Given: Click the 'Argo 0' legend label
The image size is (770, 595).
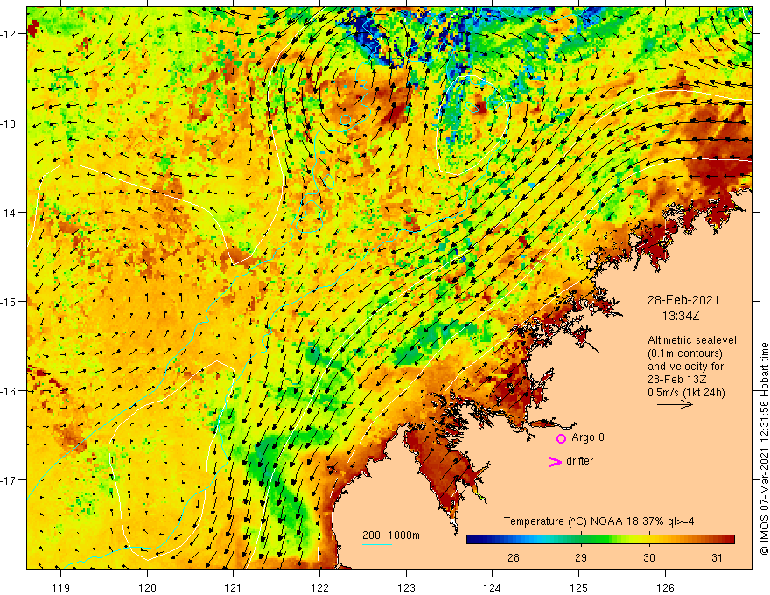Looking at the screenshot, I should [588, 437].
